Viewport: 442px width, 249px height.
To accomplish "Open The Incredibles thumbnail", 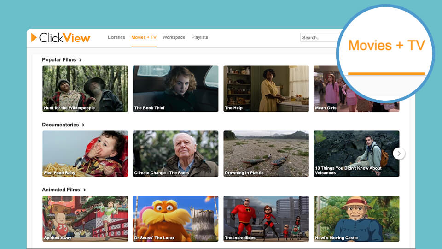I will (266, 219).
